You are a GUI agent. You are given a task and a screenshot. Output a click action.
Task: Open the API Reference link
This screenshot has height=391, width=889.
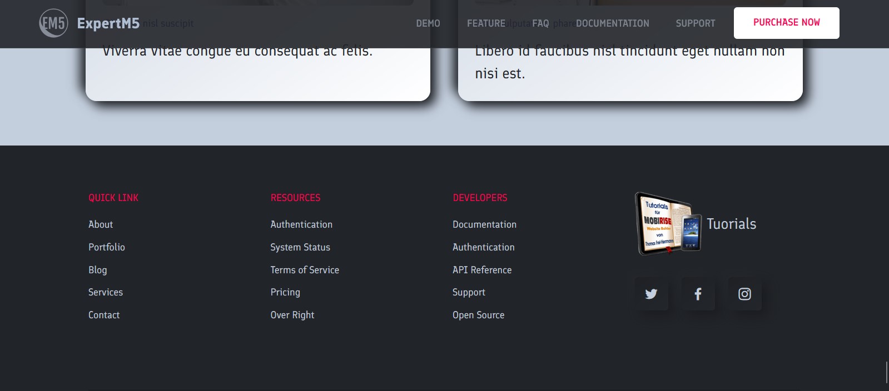[482, 270]
